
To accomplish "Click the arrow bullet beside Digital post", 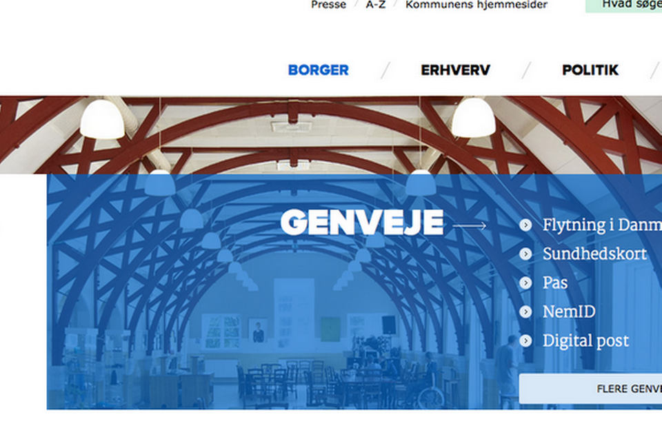I will coord(525,340).
